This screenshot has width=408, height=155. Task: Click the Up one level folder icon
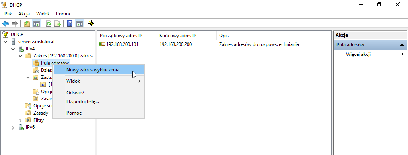click(27, 24)
